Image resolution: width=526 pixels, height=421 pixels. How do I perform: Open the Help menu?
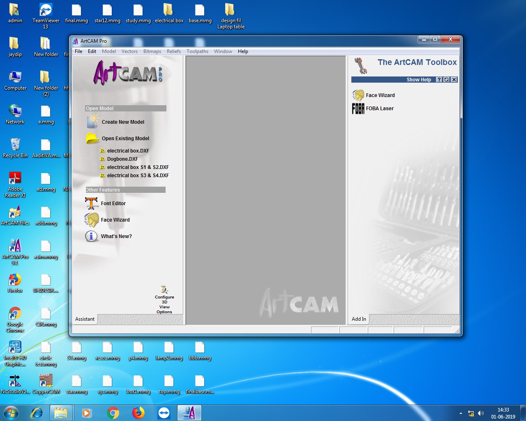point(243,51)
